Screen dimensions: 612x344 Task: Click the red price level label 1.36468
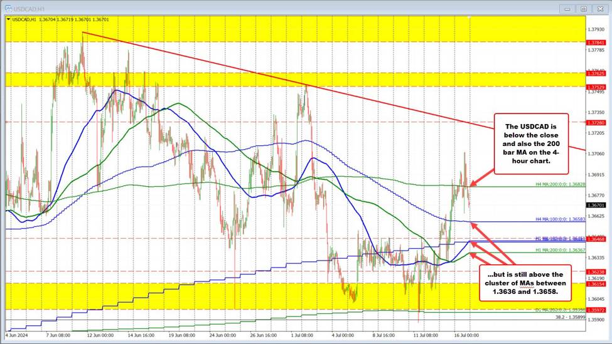click(596, 239)
